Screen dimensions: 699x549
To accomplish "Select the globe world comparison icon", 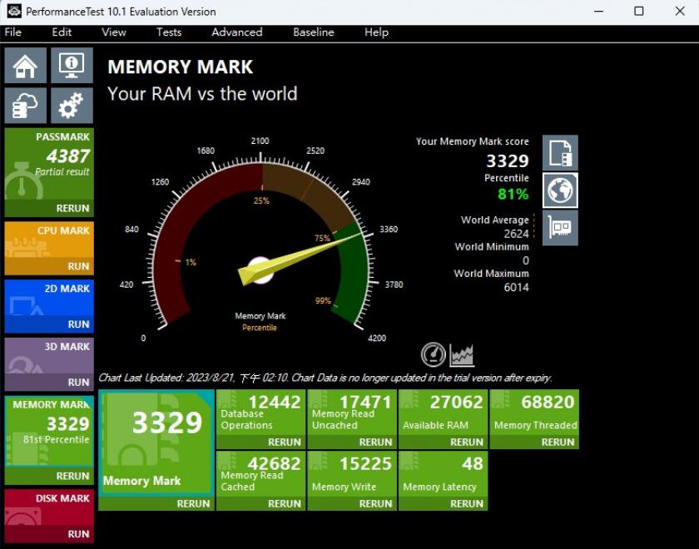I will coord(560,190).
